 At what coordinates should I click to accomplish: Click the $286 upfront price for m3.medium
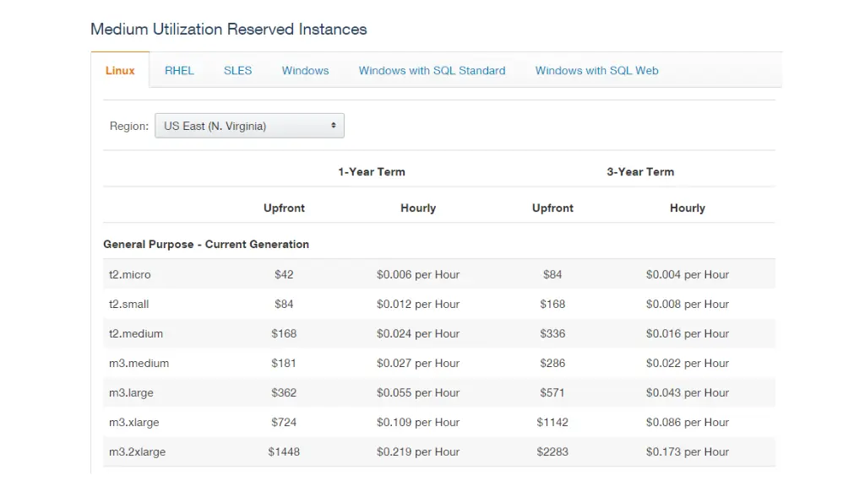coord(552,363)
